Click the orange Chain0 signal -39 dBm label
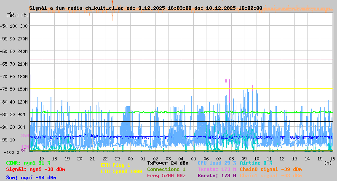The image size is (337, 181). (x=270, y=169)
